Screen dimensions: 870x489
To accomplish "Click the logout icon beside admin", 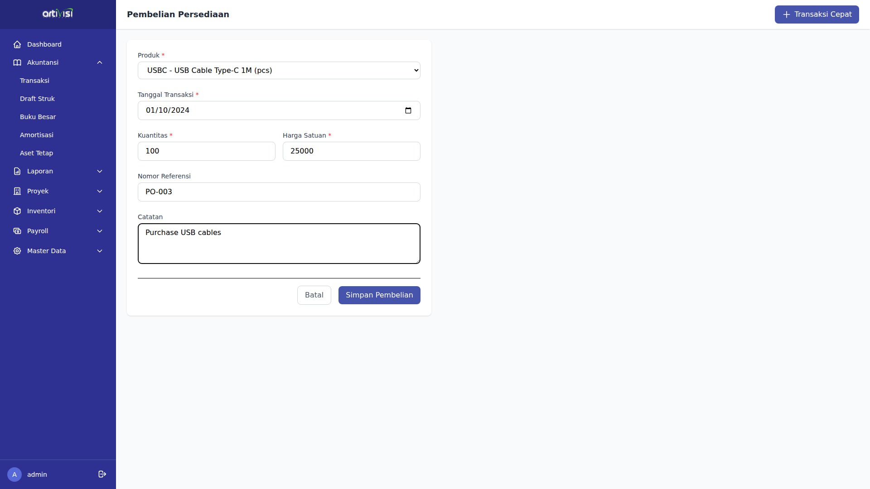I will 102,474.
